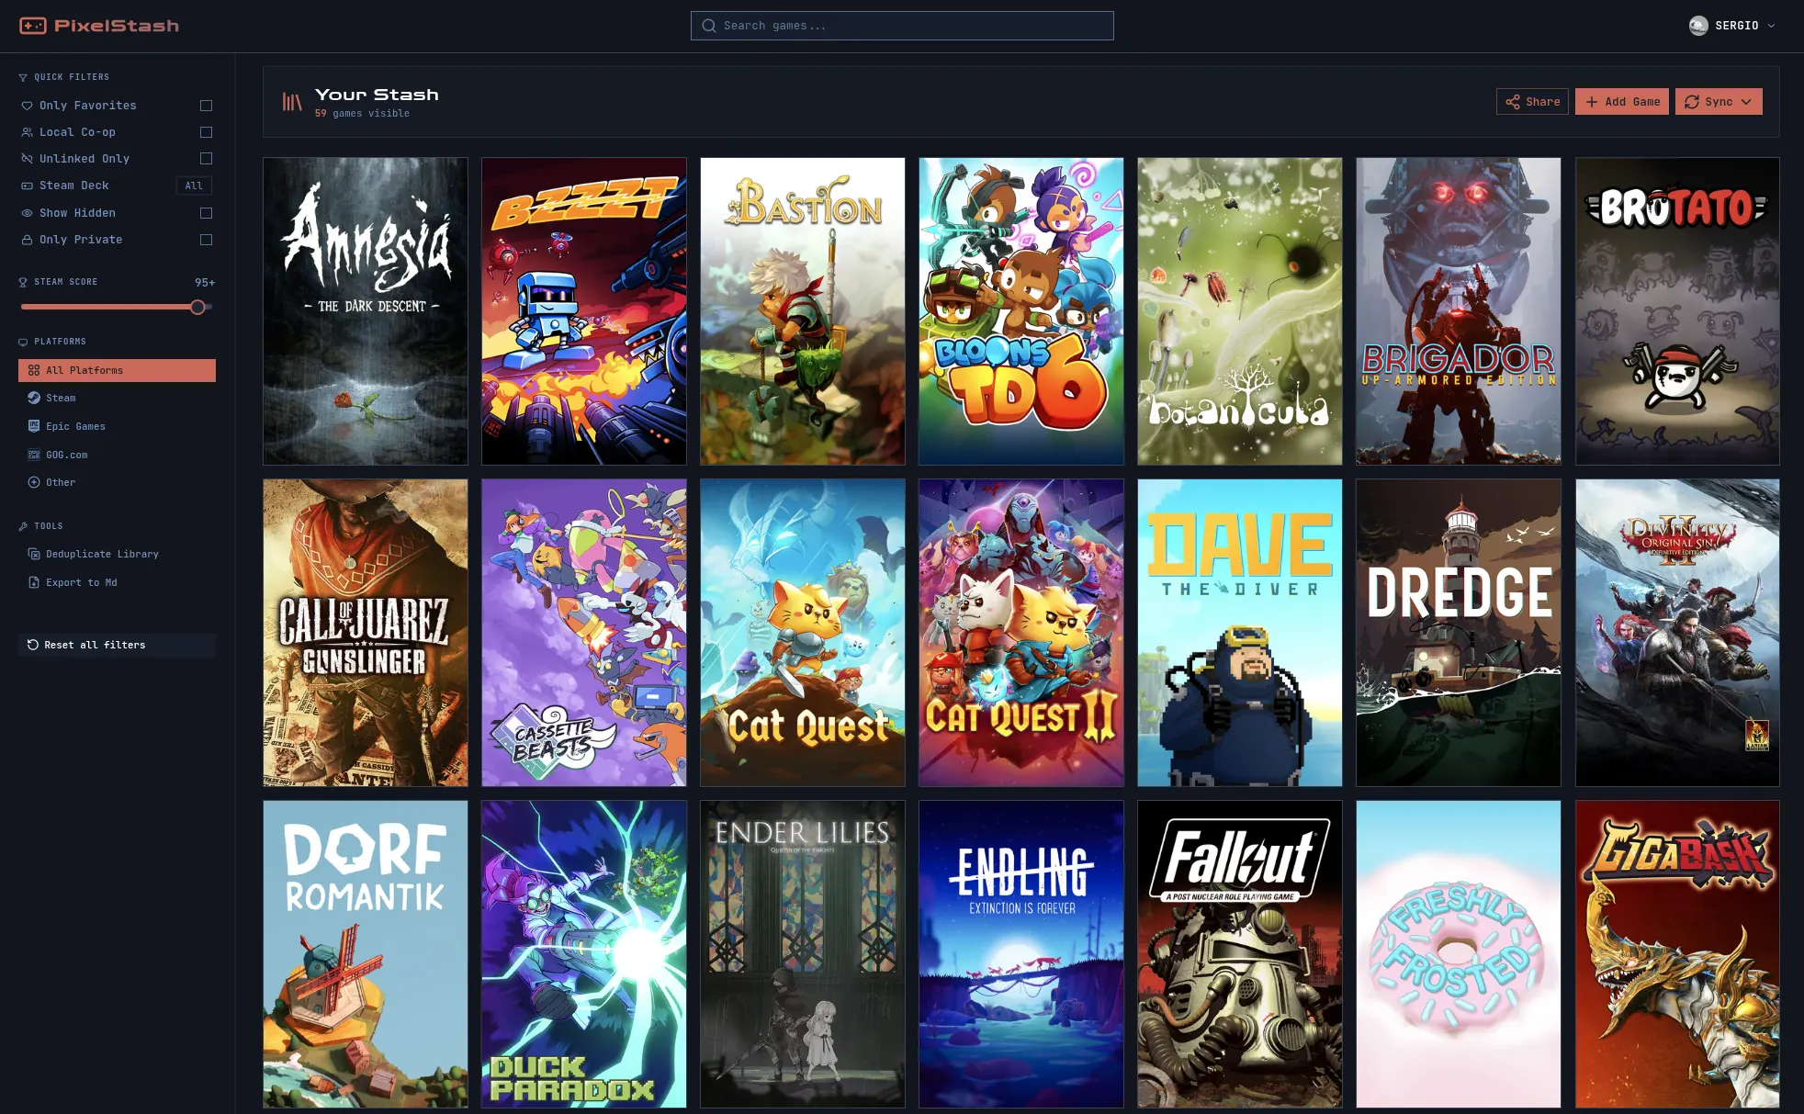This screenshot has height=1114, width=1804.
Task: Open the Dave the Diver cover
Action: tap(1240, 633)
